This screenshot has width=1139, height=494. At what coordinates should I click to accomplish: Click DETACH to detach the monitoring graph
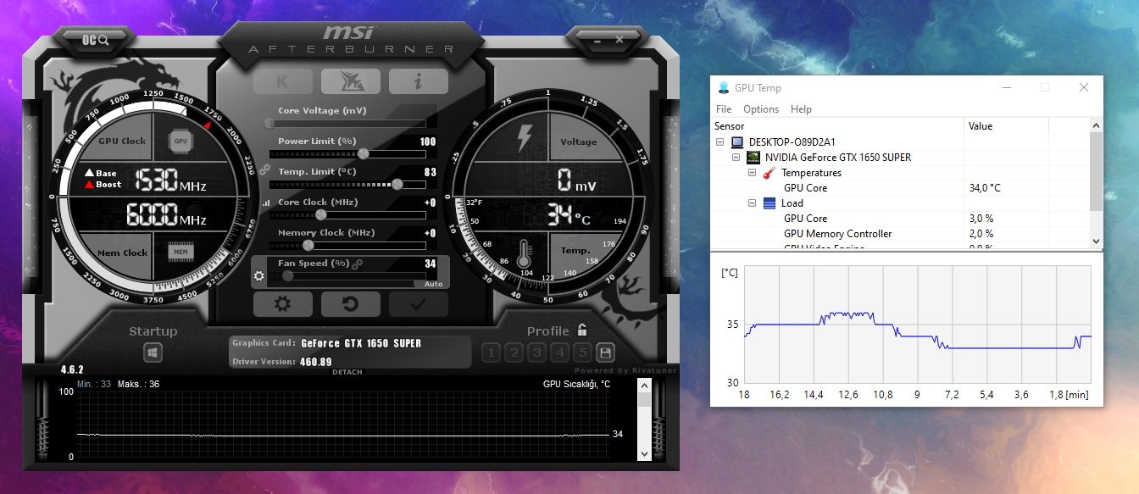click(x=347, y=372)
